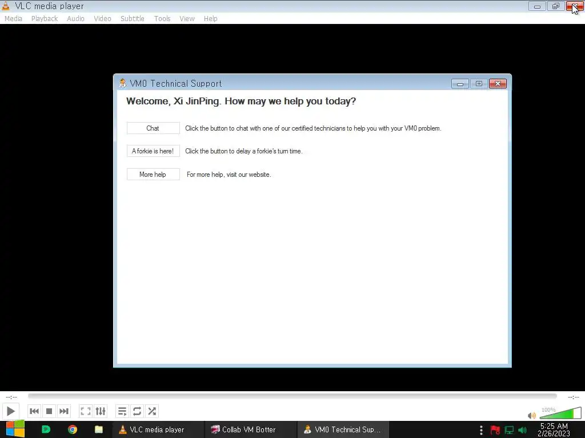Click the network monitor tray icon

509,430
